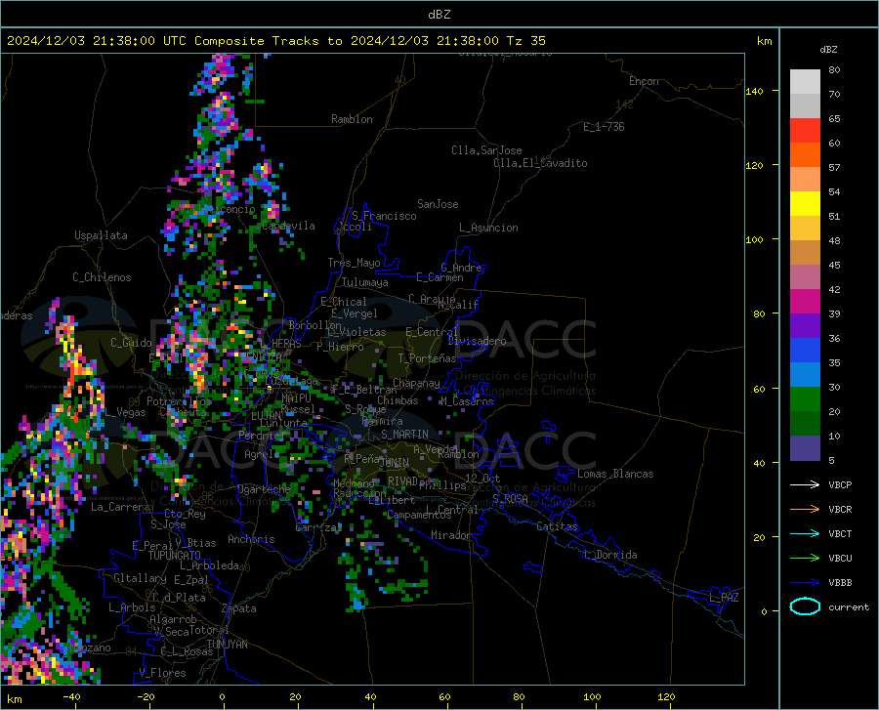The width and height of the screenshot is (879, 710).
Task: Pick the orange 57-60 dBZ swatch
Action: click(x=805, y=155)
